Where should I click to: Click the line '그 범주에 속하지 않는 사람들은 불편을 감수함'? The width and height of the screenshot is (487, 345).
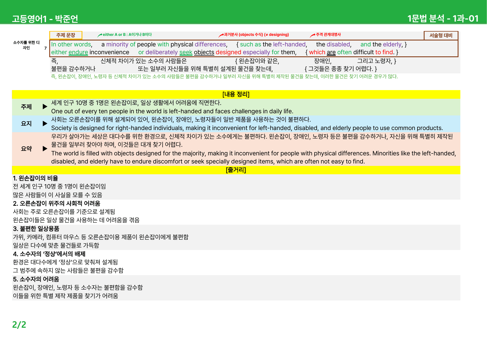tap(68, 271)
